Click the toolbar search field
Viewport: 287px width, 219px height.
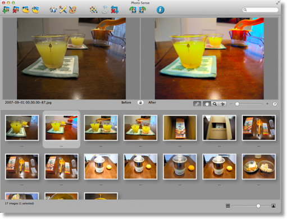pyautogui.click(x=260, y=10)
